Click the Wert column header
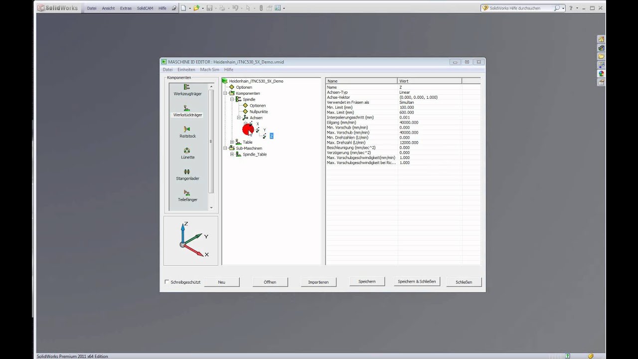The height and width of the screenshot is (359, 638). tap(430, 81)
